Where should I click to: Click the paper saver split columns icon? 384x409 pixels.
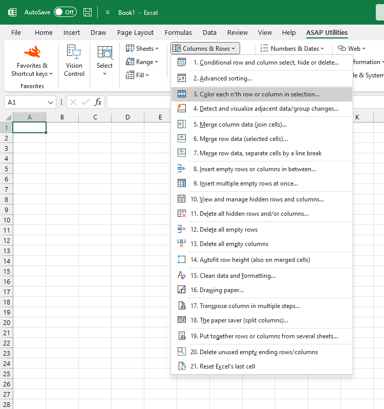[x=182, y=320]
